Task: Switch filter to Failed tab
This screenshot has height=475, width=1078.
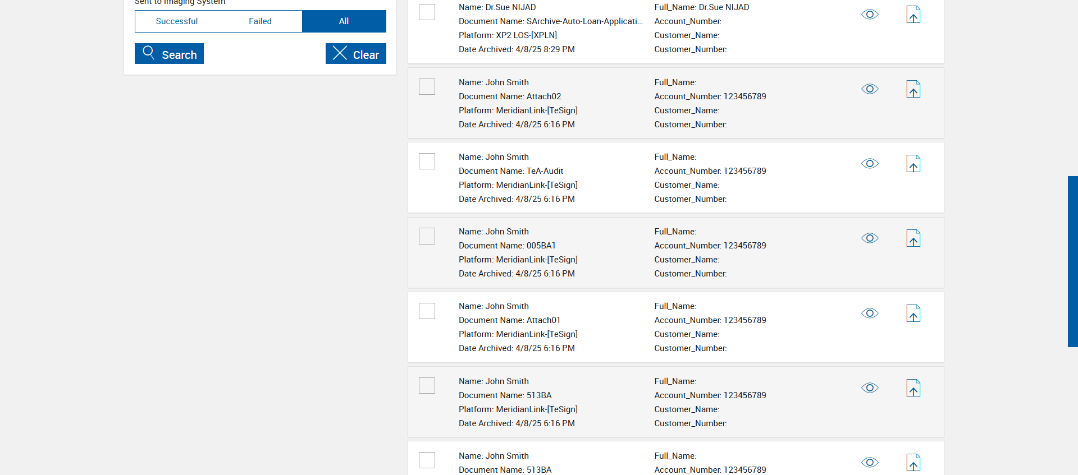Action: point(260,21)
